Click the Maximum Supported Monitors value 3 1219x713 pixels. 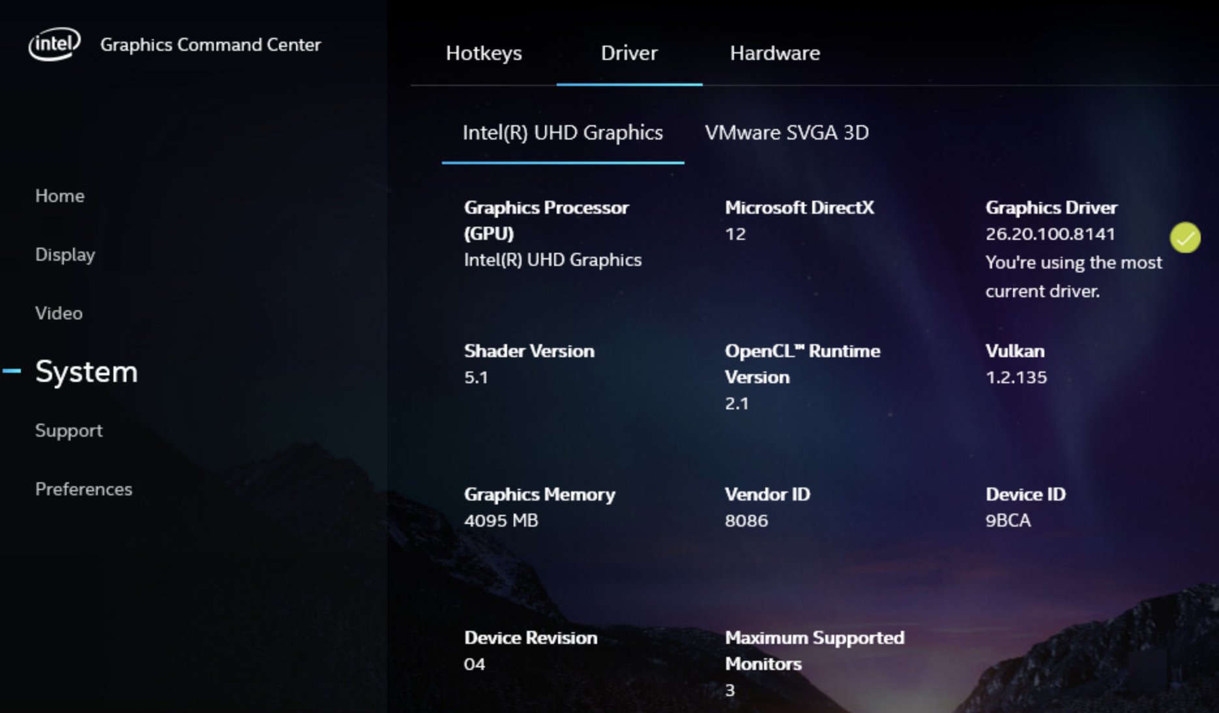click(730, 690)
